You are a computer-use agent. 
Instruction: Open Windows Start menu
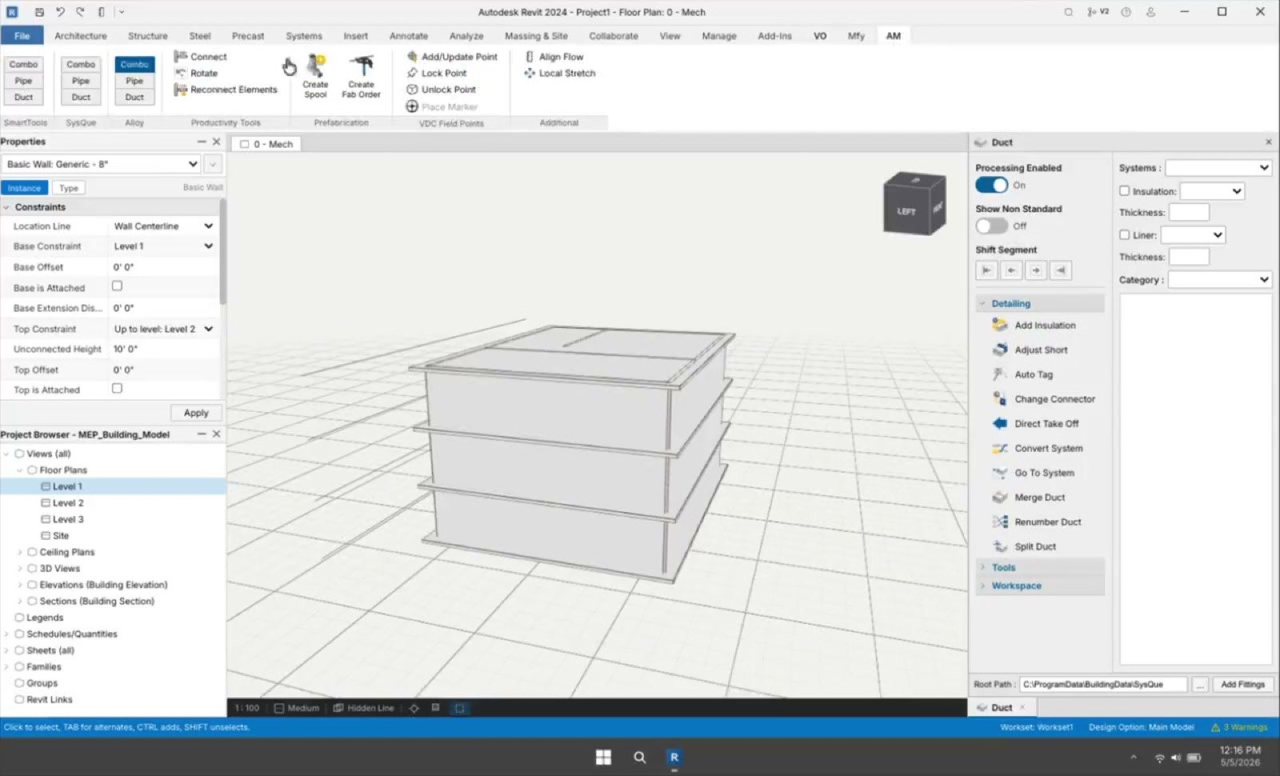click(x=603, y=757)
